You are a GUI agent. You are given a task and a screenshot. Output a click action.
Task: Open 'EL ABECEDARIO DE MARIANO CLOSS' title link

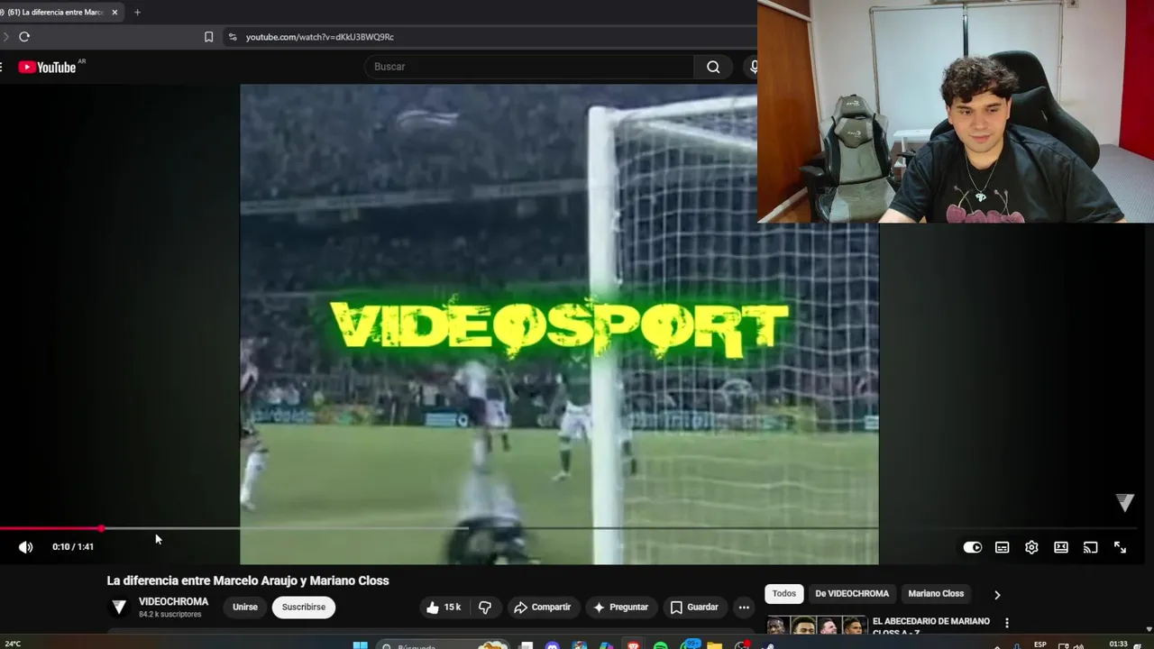(931, 626)
